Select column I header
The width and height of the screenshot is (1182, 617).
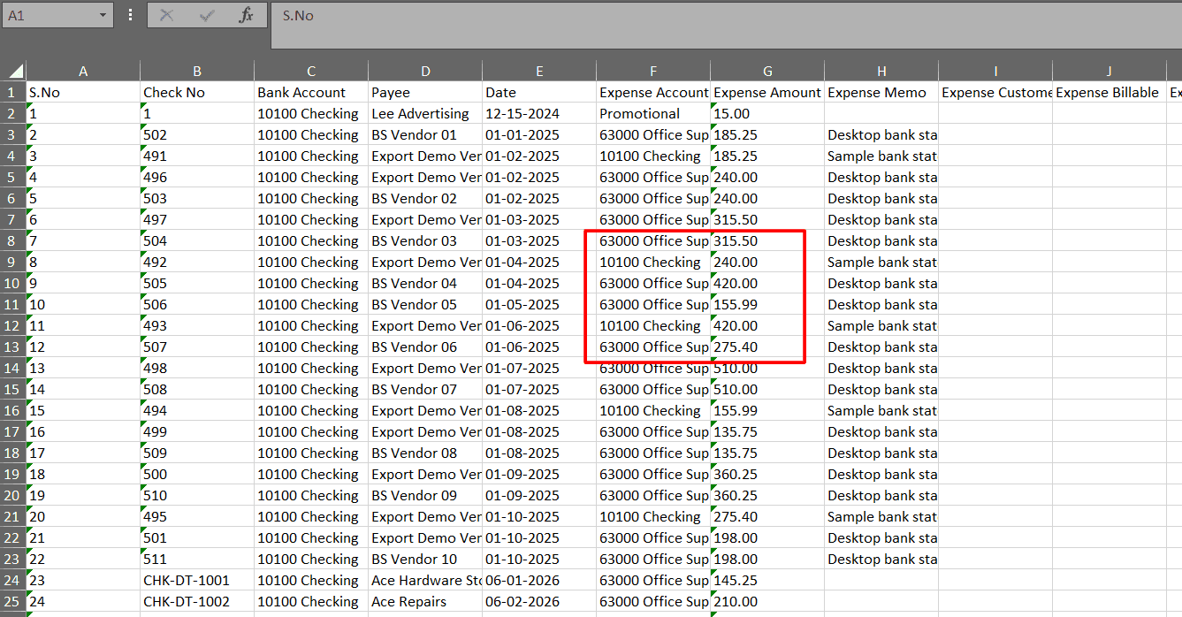point(995,72)
